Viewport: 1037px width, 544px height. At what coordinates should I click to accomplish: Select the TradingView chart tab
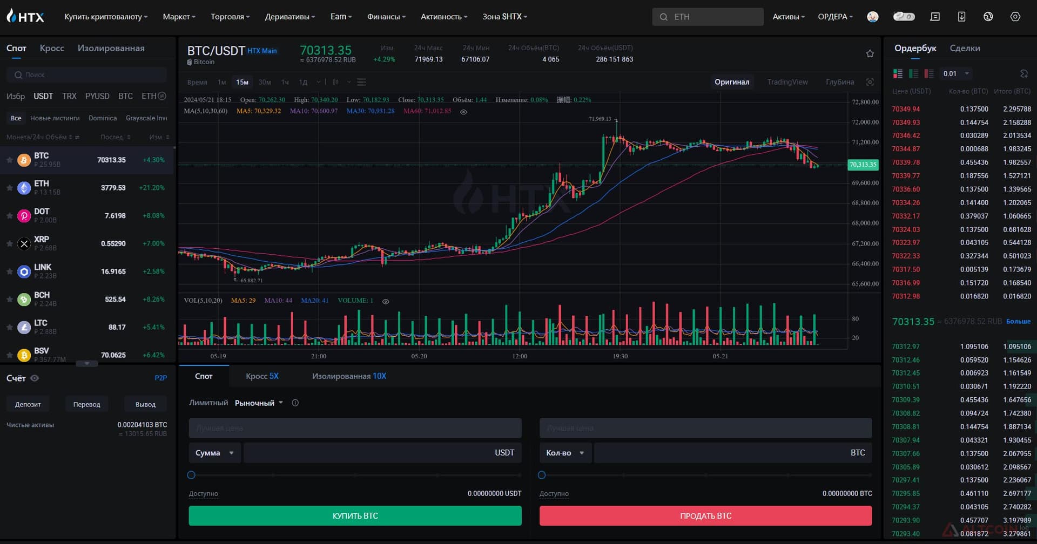[787, 82]
